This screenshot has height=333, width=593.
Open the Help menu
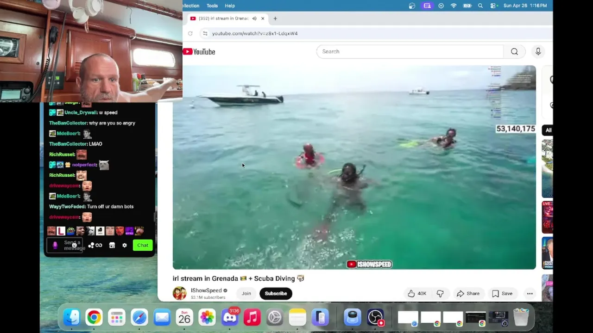pos(230,6)
